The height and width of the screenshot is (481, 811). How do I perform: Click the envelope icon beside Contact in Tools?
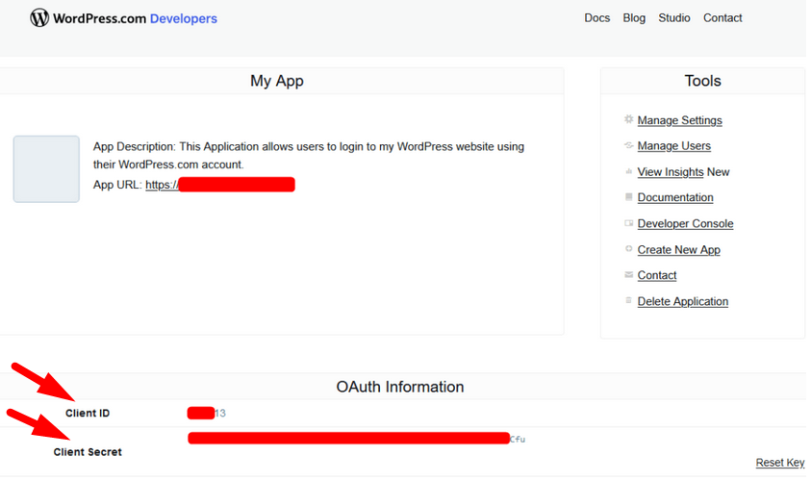[628, 274]
